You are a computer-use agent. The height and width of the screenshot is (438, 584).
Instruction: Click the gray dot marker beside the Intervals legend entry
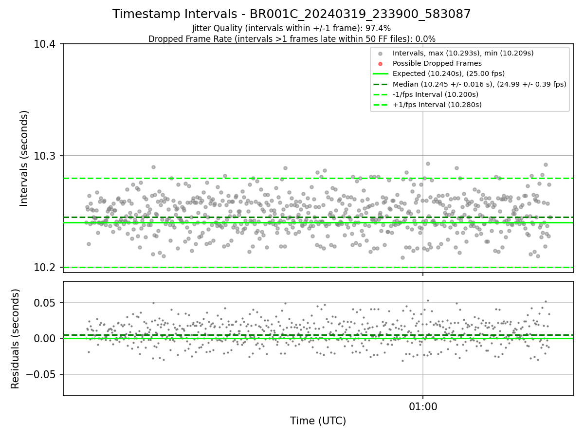point(381,54)
